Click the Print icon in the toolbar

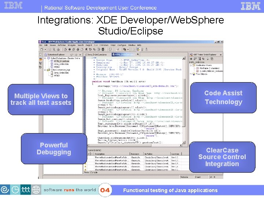tap(58, 49)
